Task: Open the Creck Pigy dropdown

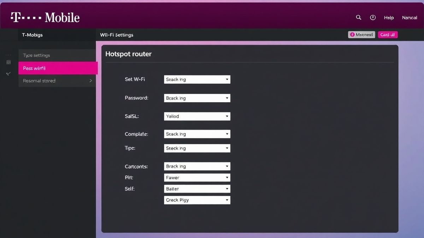Action: click(x=197, y=200)
